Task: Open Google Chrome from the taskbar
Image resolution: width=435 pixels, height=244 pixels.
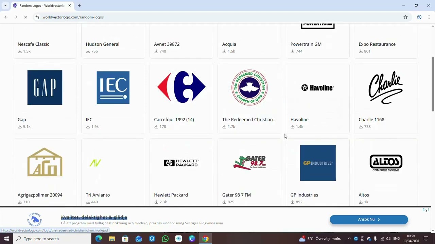Action: click(x=205, y=239)
